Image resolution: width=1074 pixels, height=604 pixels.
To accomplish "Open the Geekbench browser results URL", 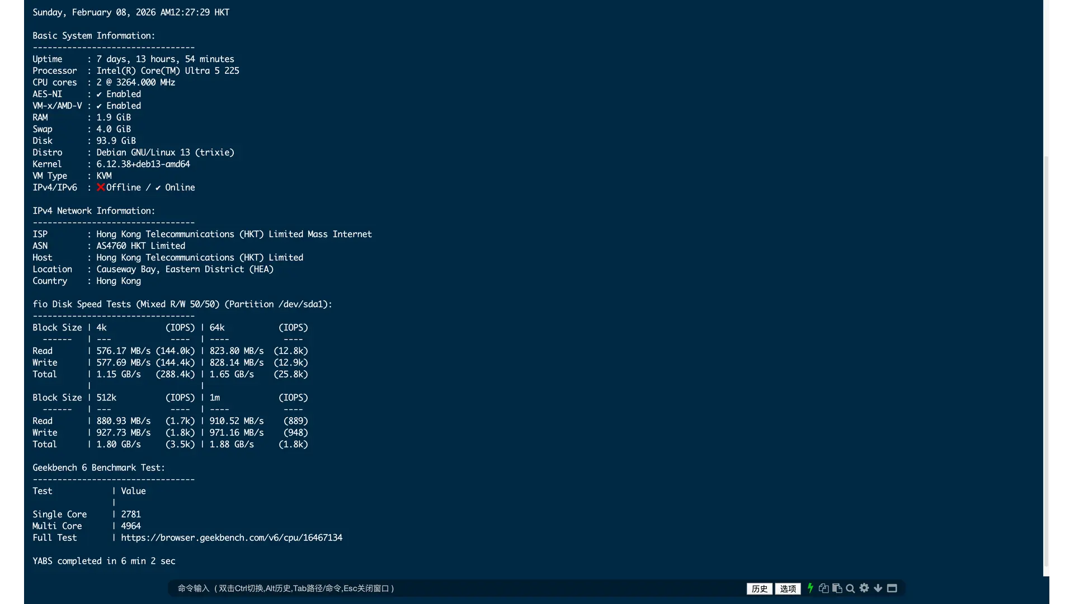I will (x=232, y=537).
